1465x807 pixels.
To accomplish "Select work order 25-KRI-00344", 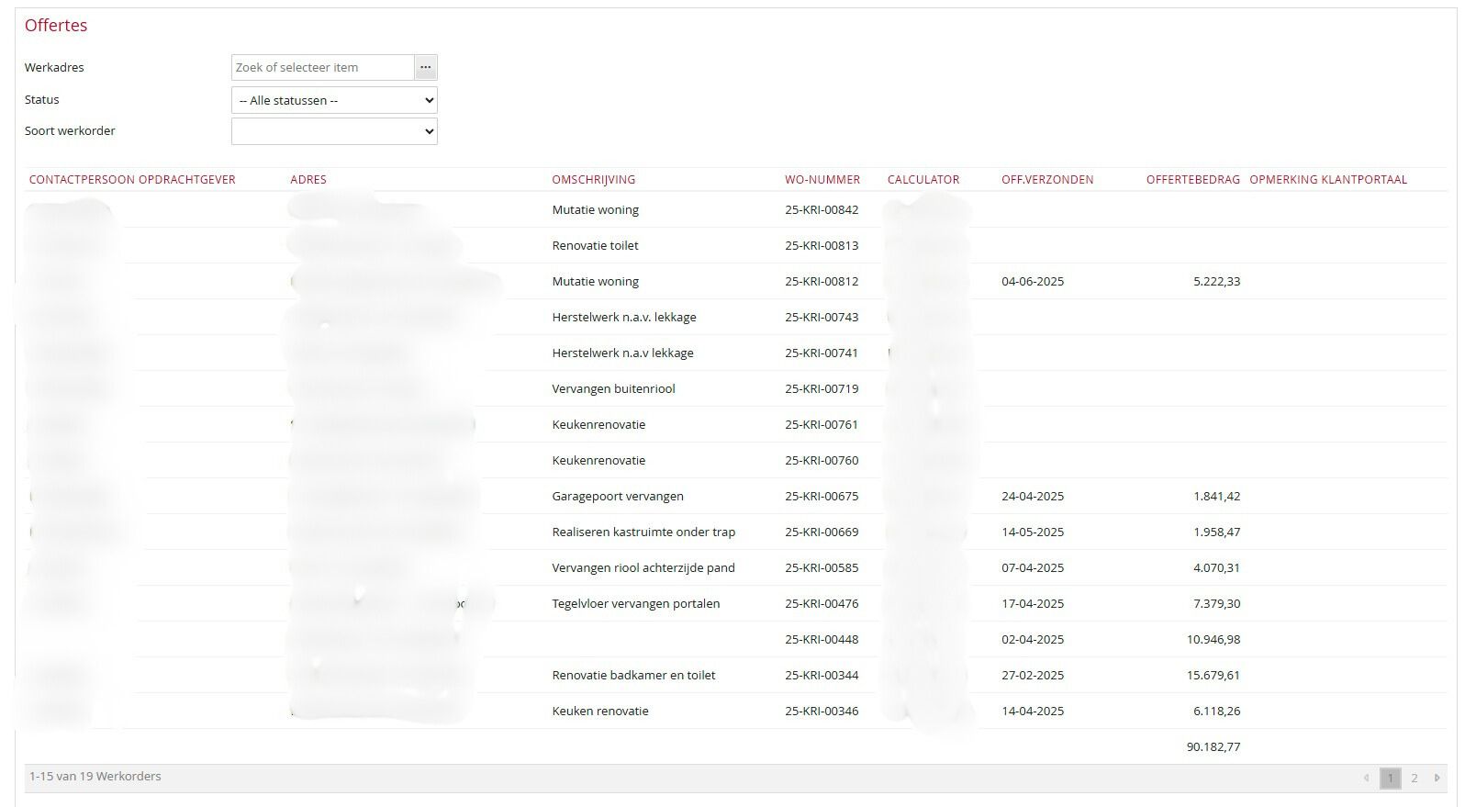I will coord(822,676).
